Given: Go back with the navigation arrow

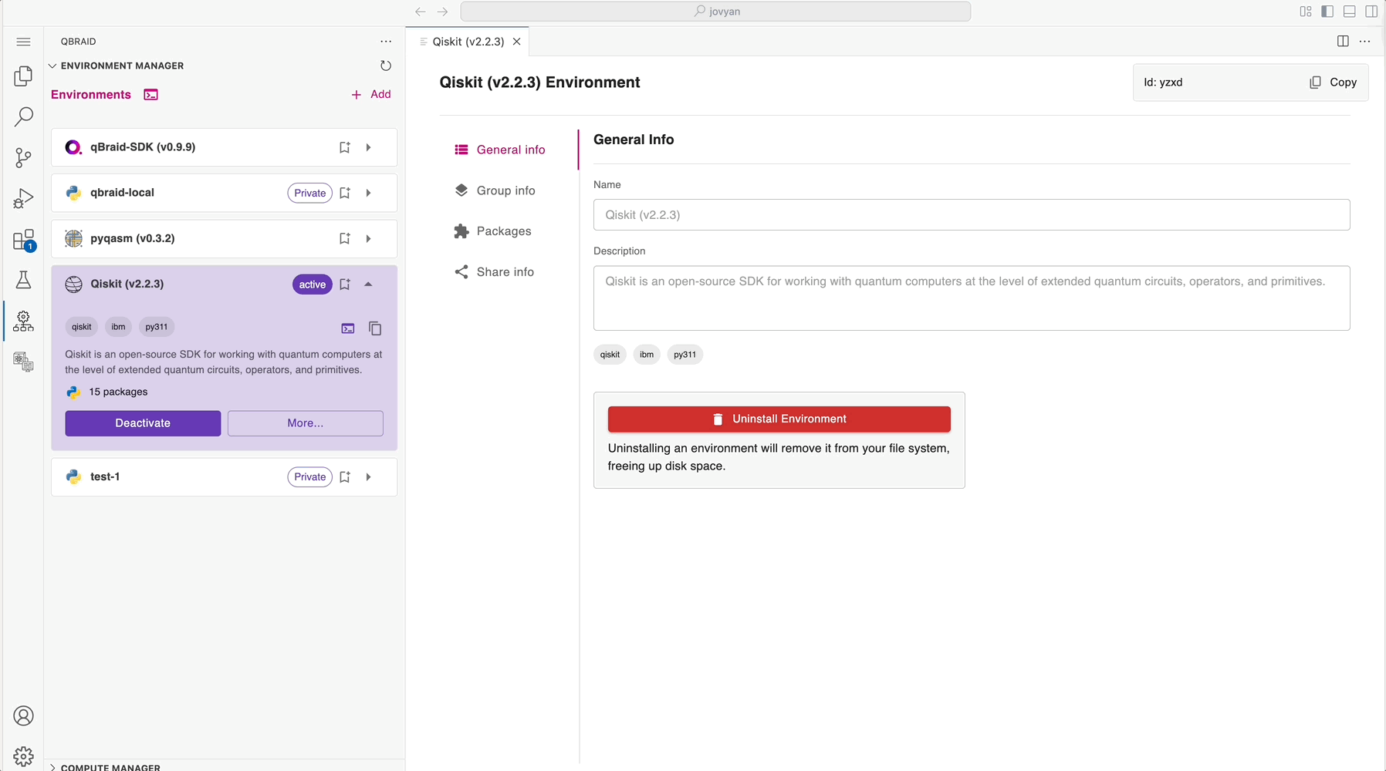Looking at the screenshot, I should click(421, 12).
